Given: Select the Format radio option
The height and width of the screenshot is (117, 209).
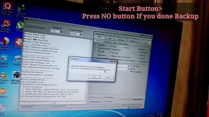Looking at the screenshot, I should [141, 49].
